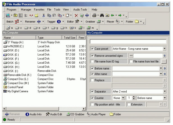The image size is (173, 125).
Task: Open the Manager menu
Action: (x=26, y=10)
